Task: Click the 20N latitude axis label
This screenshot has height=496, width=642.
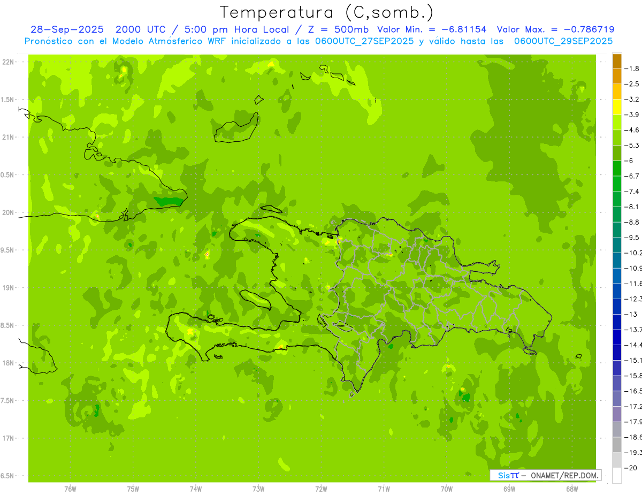Action: [x=9, y=212]
